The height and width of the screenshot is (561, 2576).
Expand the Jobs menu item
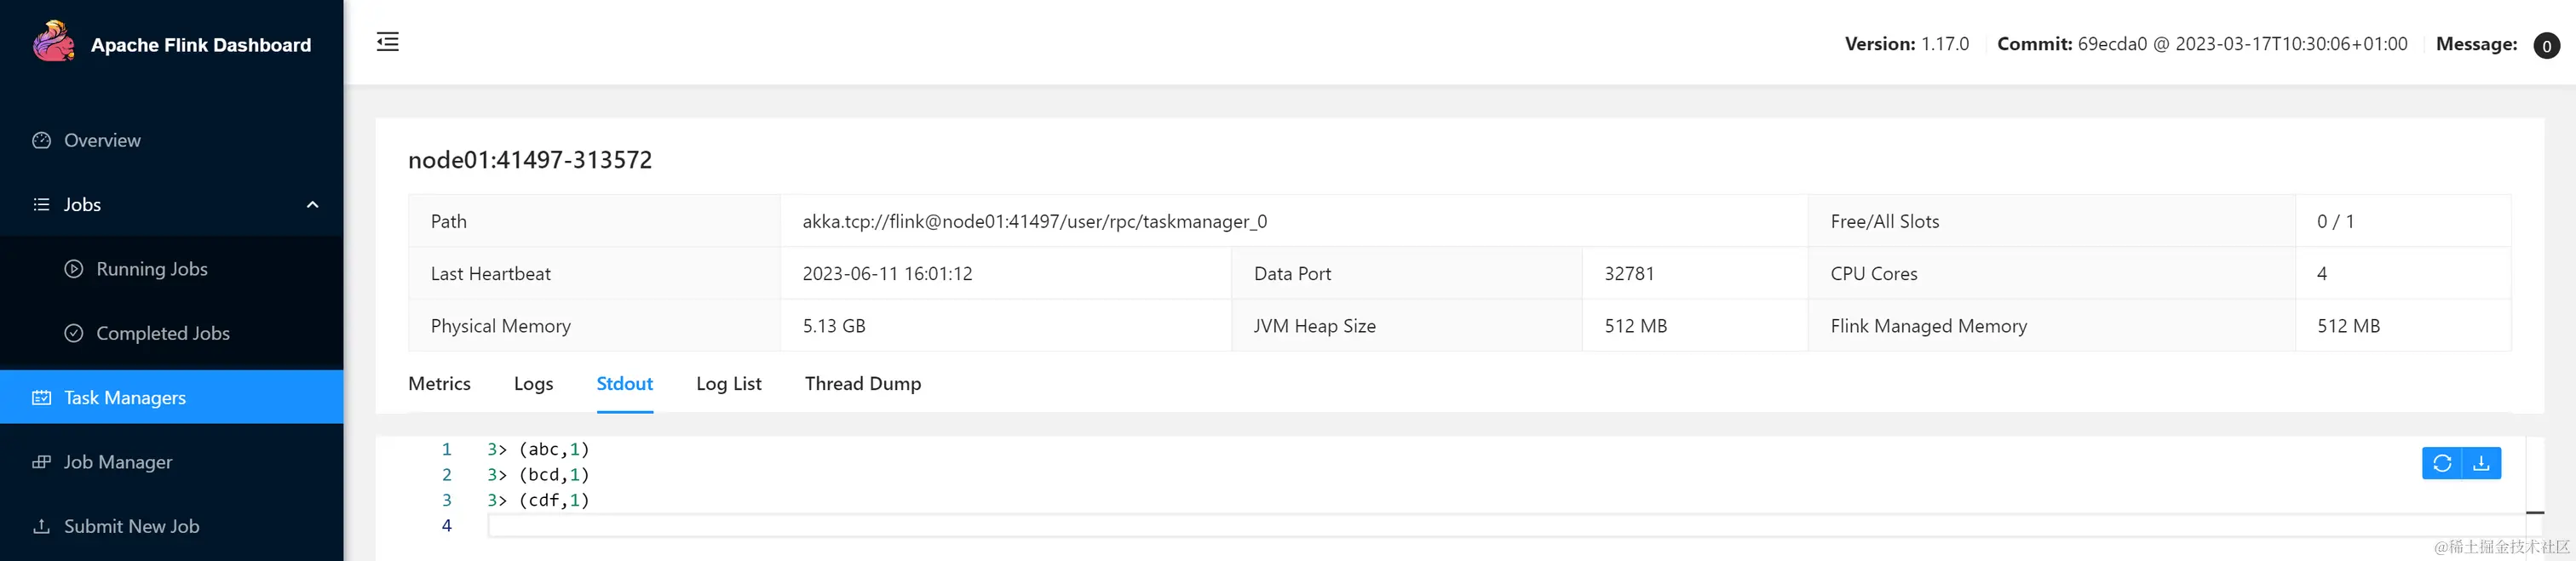click(172, 204)
